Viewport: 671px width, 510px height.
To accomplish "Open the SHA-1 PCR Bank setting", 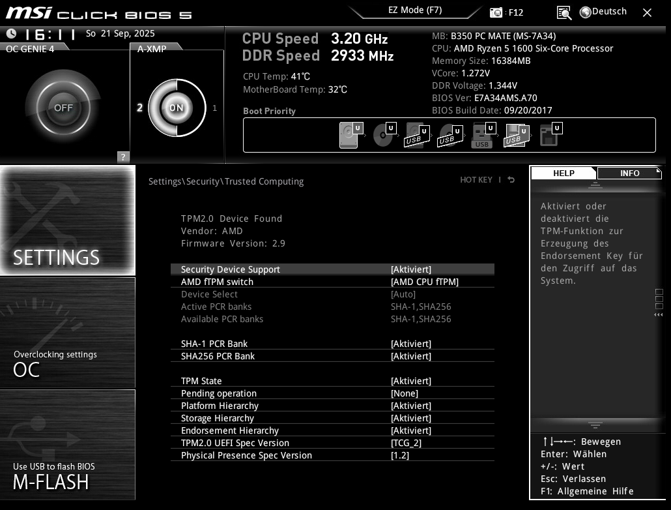I will pyautogui.click(x=332, y=344).
